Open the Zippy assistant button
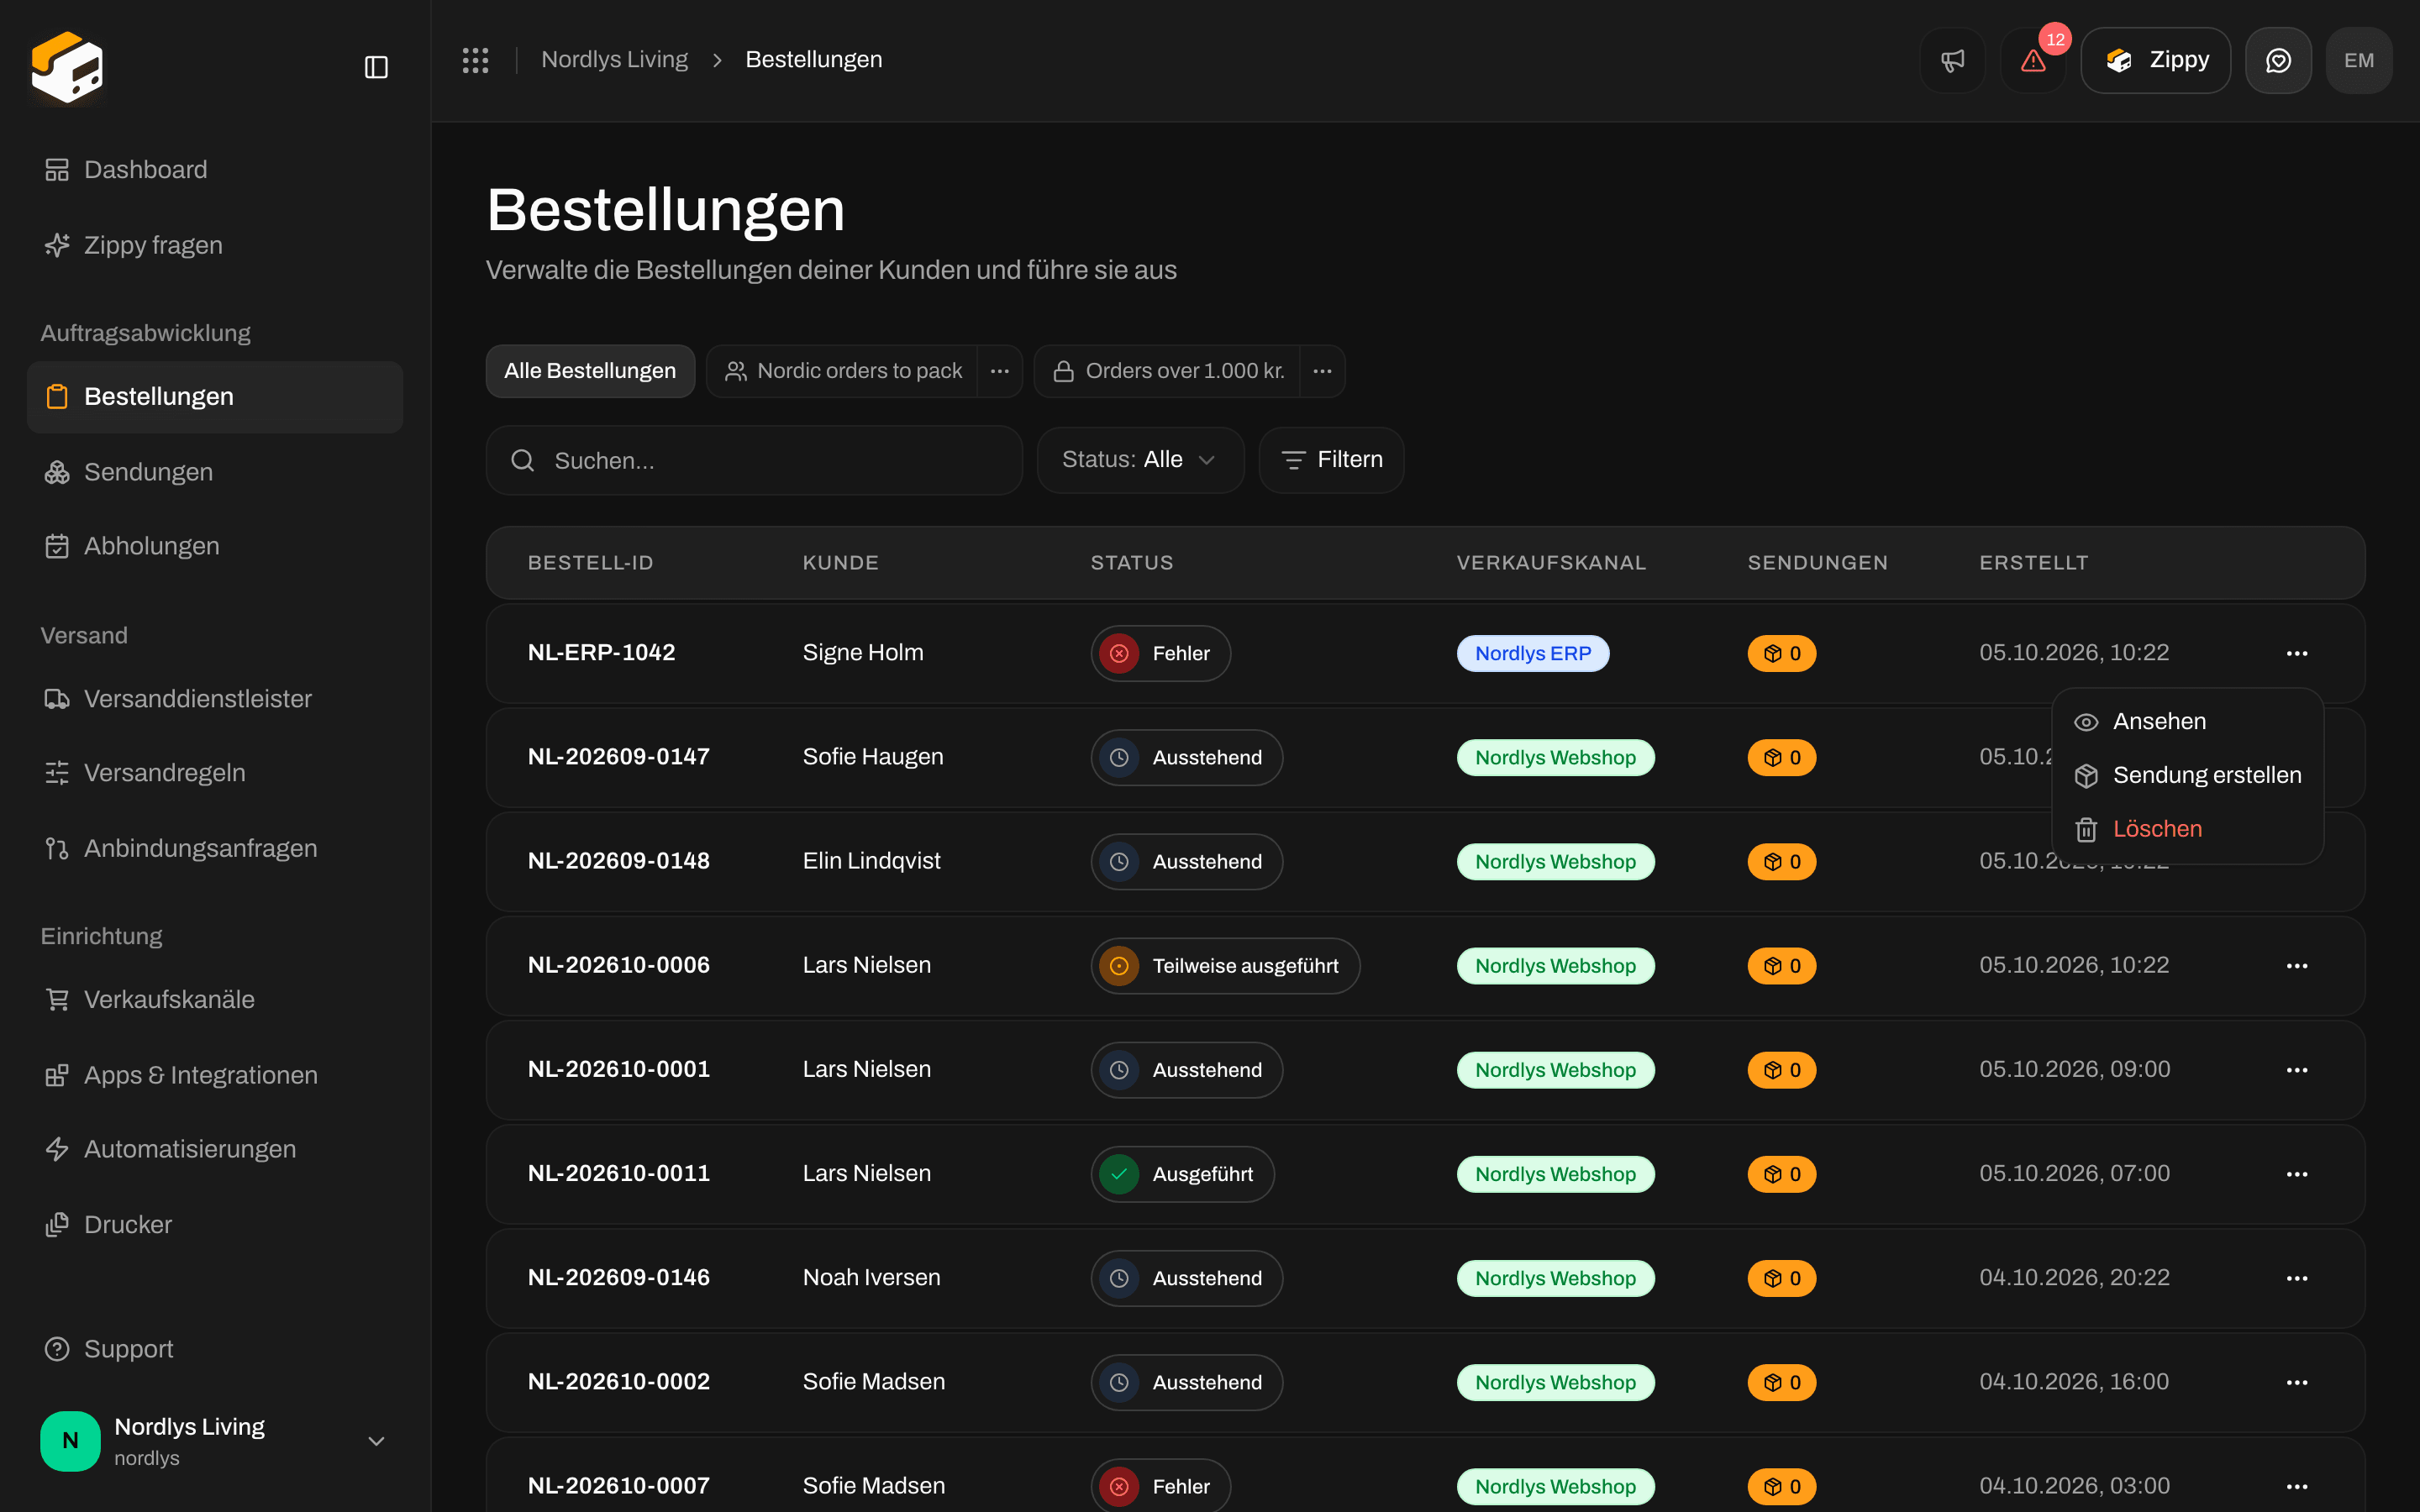Image resolution: width=2420 pixels, height=1512 pixels. (2155, 60)
